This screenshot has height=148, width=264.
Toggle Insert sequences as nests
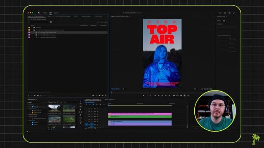[86, 104]
